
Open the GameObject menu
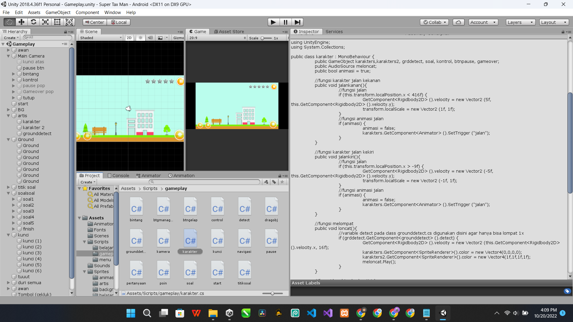point(58,13)
